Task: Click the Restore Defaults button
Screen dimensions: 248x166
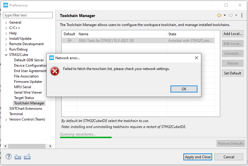Action: coord(231,143)
